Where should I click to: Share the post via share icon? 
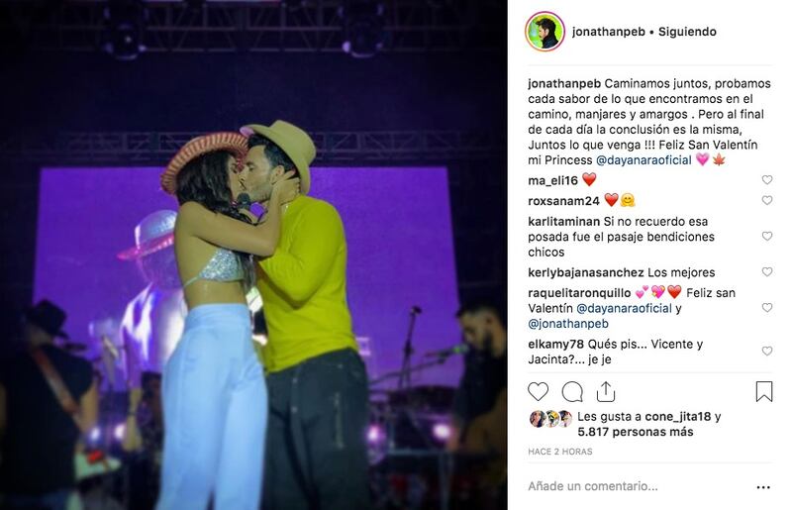pos(605,392)
